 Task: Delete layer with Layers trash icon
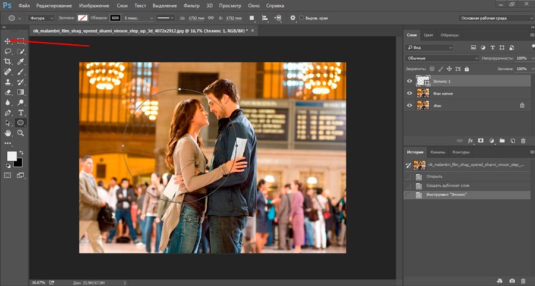pyautogui.click(x=523, y=140)
